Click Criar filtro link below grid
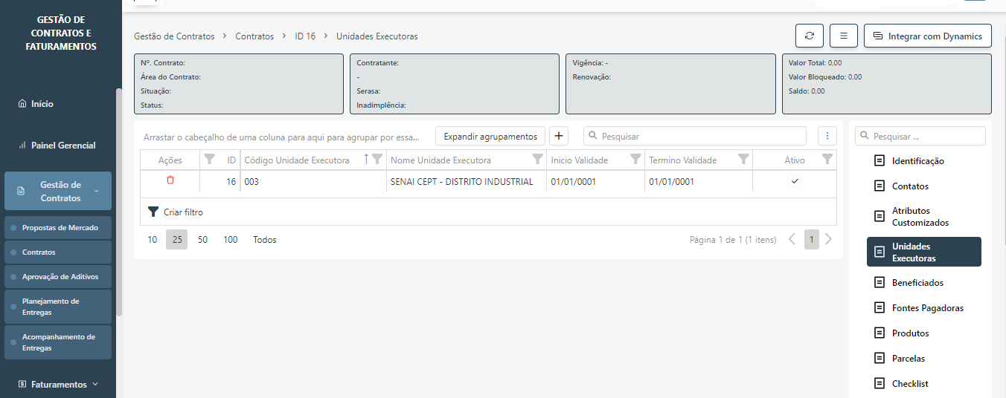This screenshot has height=398, width=1006. pos(182,212)
